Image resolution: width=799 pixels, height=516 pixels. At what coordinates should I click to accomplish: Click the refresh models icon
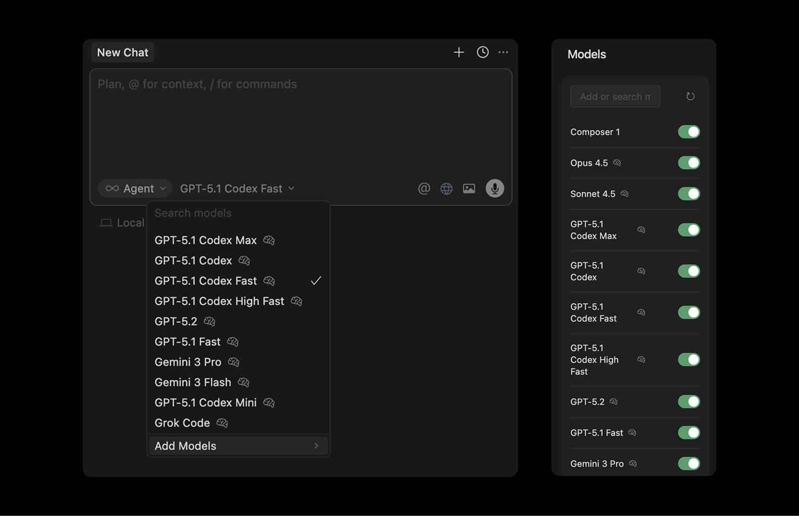point(690,96)
